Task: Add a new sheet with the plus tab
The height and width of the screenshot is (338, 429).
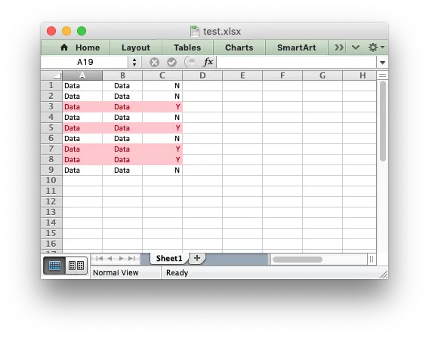Action: [x=197, y=258]
